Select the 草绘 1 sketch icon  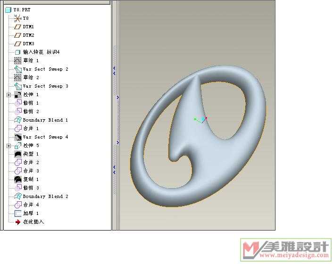coord(17,61)
